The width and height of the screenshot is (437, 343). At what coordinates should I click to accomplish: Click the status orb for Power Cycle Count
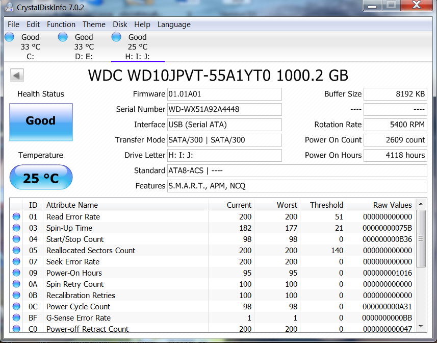click(16, 306)
